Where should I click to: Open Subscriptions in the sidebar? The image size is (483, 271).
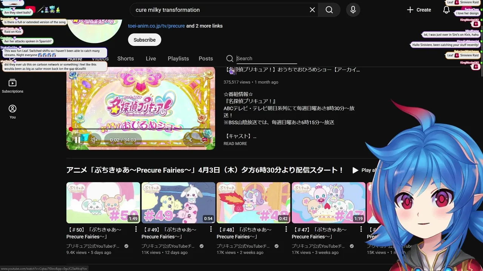pyautogui.click(x=12, y=86)
